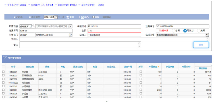This screenshot has height=102, width=214.
Task: Click the 业务编号 input field
Action: [182, 26]
